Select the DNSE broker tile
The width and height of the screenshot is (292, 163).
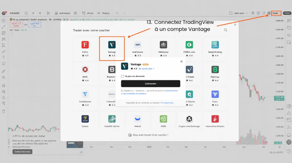tap(85, 74)
